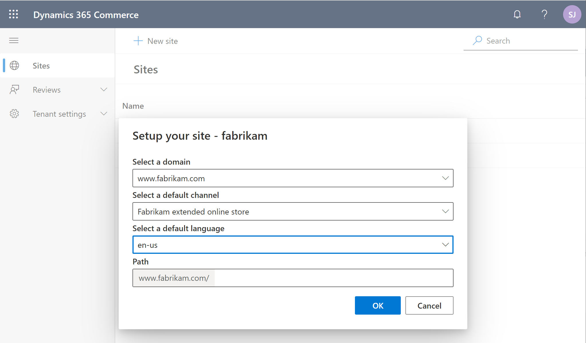
Task: Click the Path input field
Action: pos(292,278)
